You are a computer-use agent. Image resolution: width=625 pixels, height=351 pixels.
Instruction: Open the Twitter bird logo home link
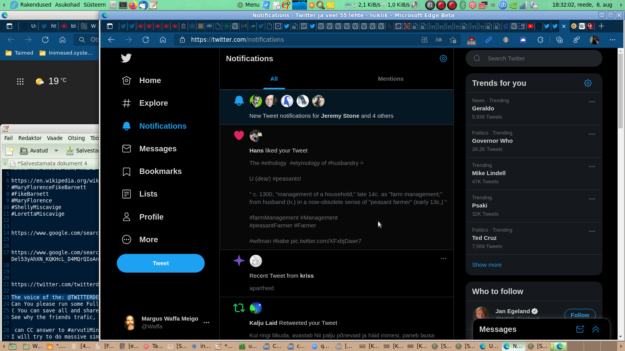coord(126,58)
